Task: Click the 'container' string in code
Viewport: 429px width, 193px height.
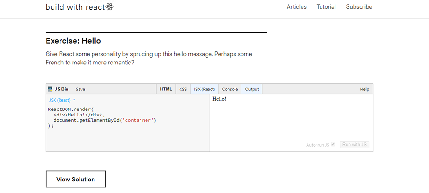Action: click(x=138, y=120)
